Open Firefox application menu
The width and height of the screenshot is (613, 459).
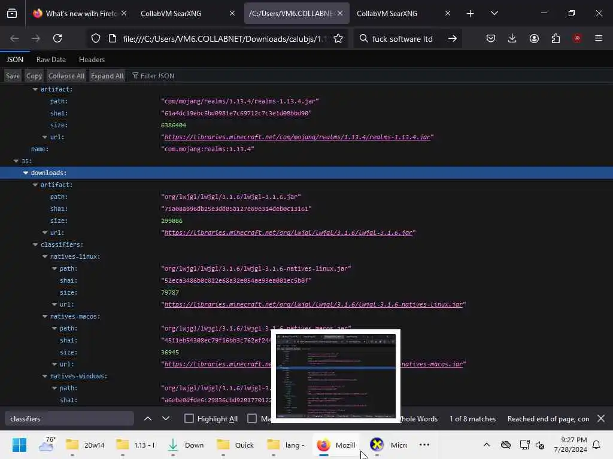click(599, 38)
